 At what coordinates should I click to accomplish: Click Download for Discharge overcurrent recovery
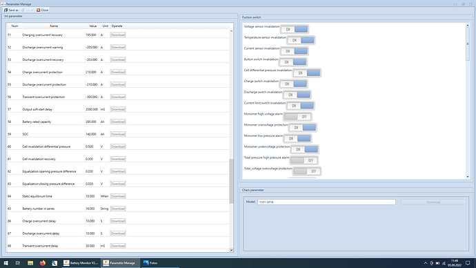pyautogui.click(x=118, y=60)
